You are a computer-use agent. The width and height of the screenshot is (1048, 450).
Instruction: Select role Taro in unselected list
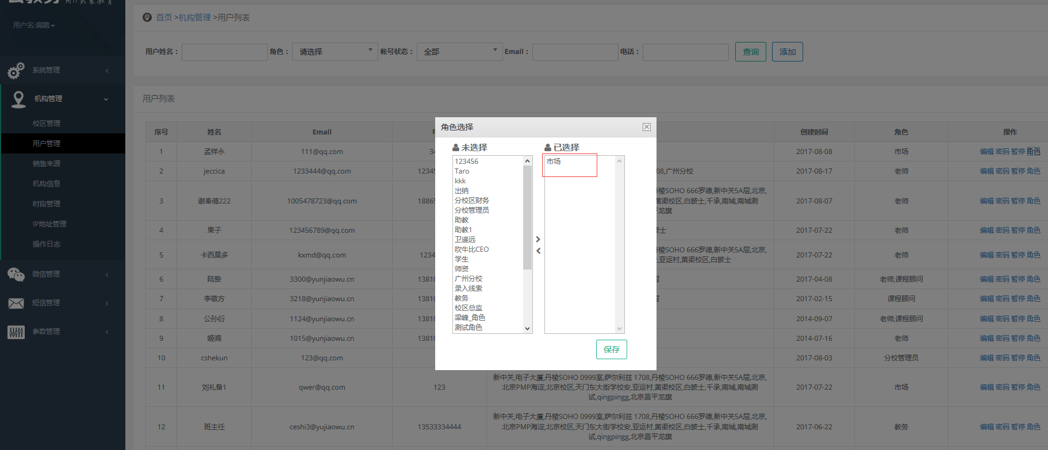(488, 171)
